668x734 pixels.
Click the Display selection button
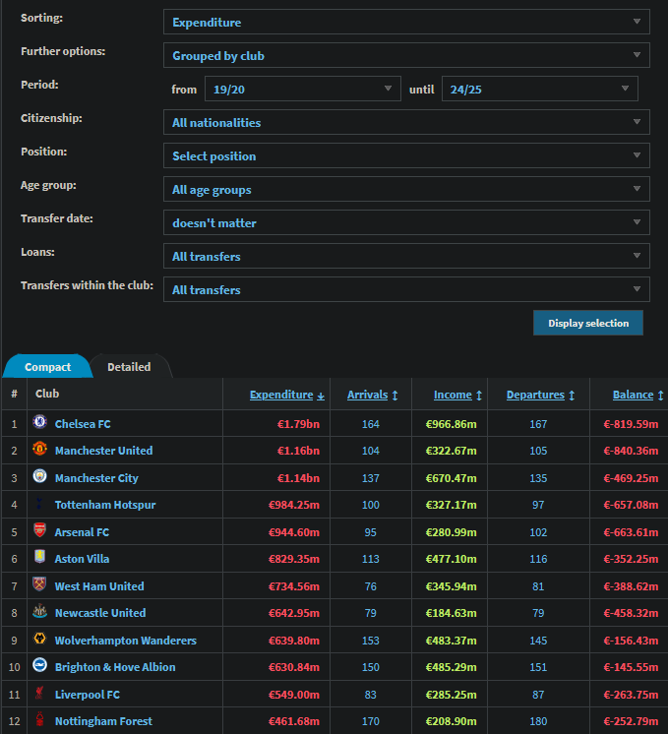click(588, 323)
